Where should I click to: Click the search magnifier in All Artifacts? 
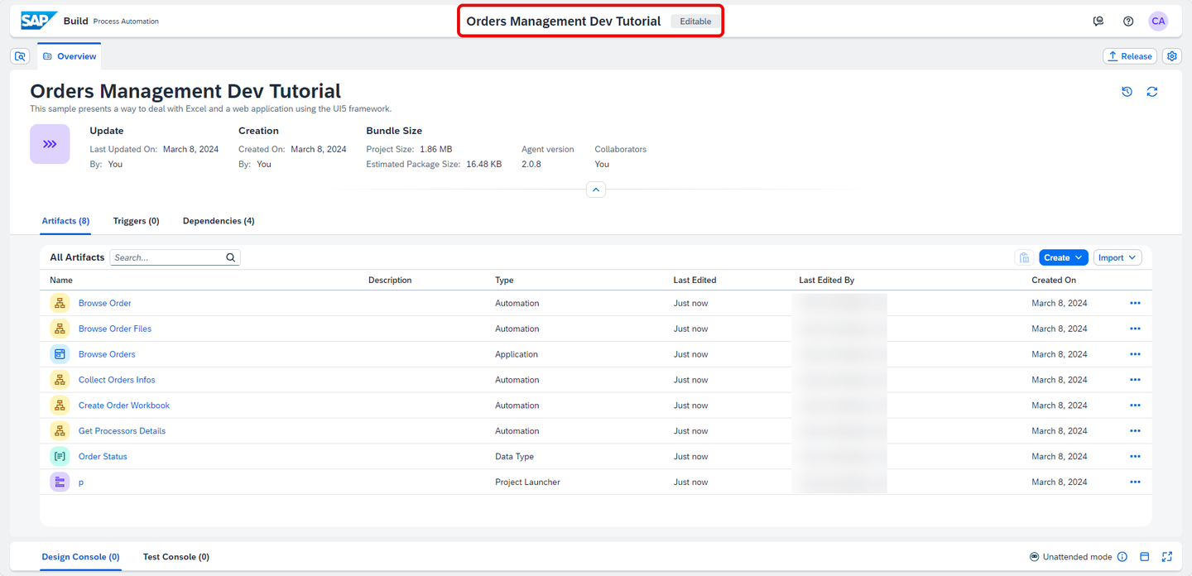tap(231, 257)
